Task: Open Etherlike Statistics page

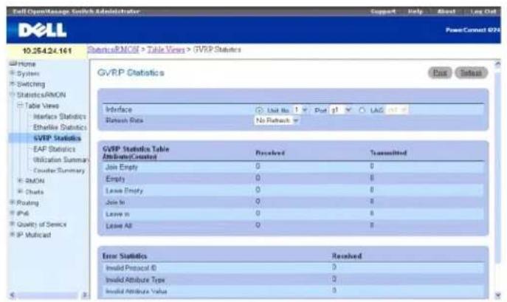Action: click(60, 127)
